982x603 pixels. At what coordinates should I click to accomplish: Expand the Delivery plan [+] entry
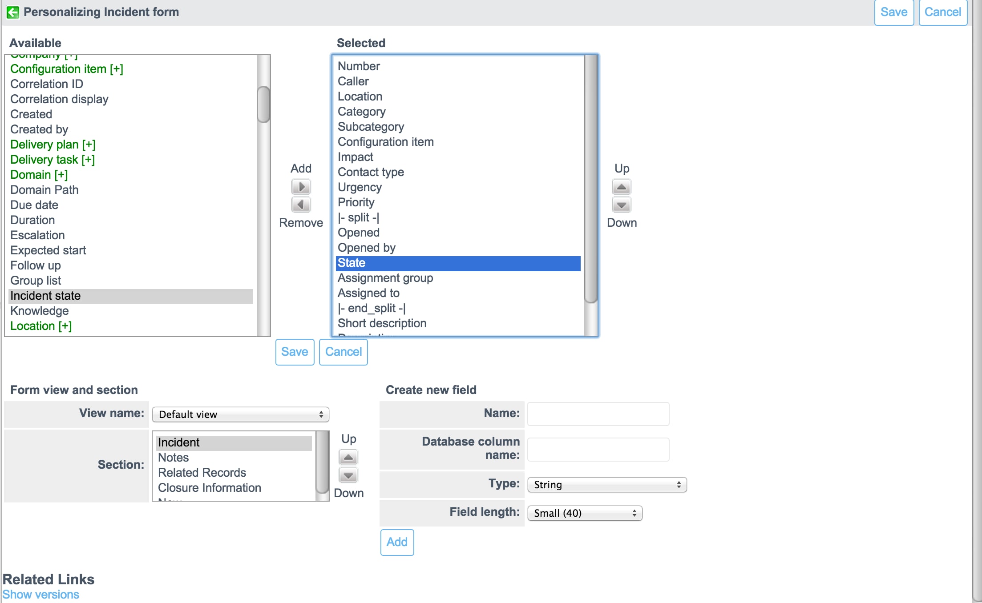click(53, 145)
